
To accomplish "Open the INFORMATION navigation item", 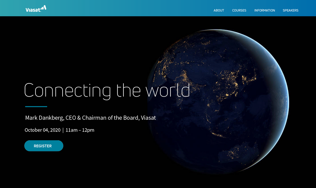I will (x=264, y=11).
